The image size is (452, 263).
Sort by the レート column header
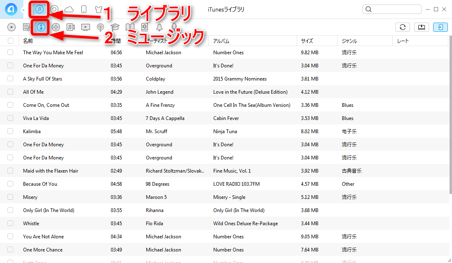click(x=403, y=41)
